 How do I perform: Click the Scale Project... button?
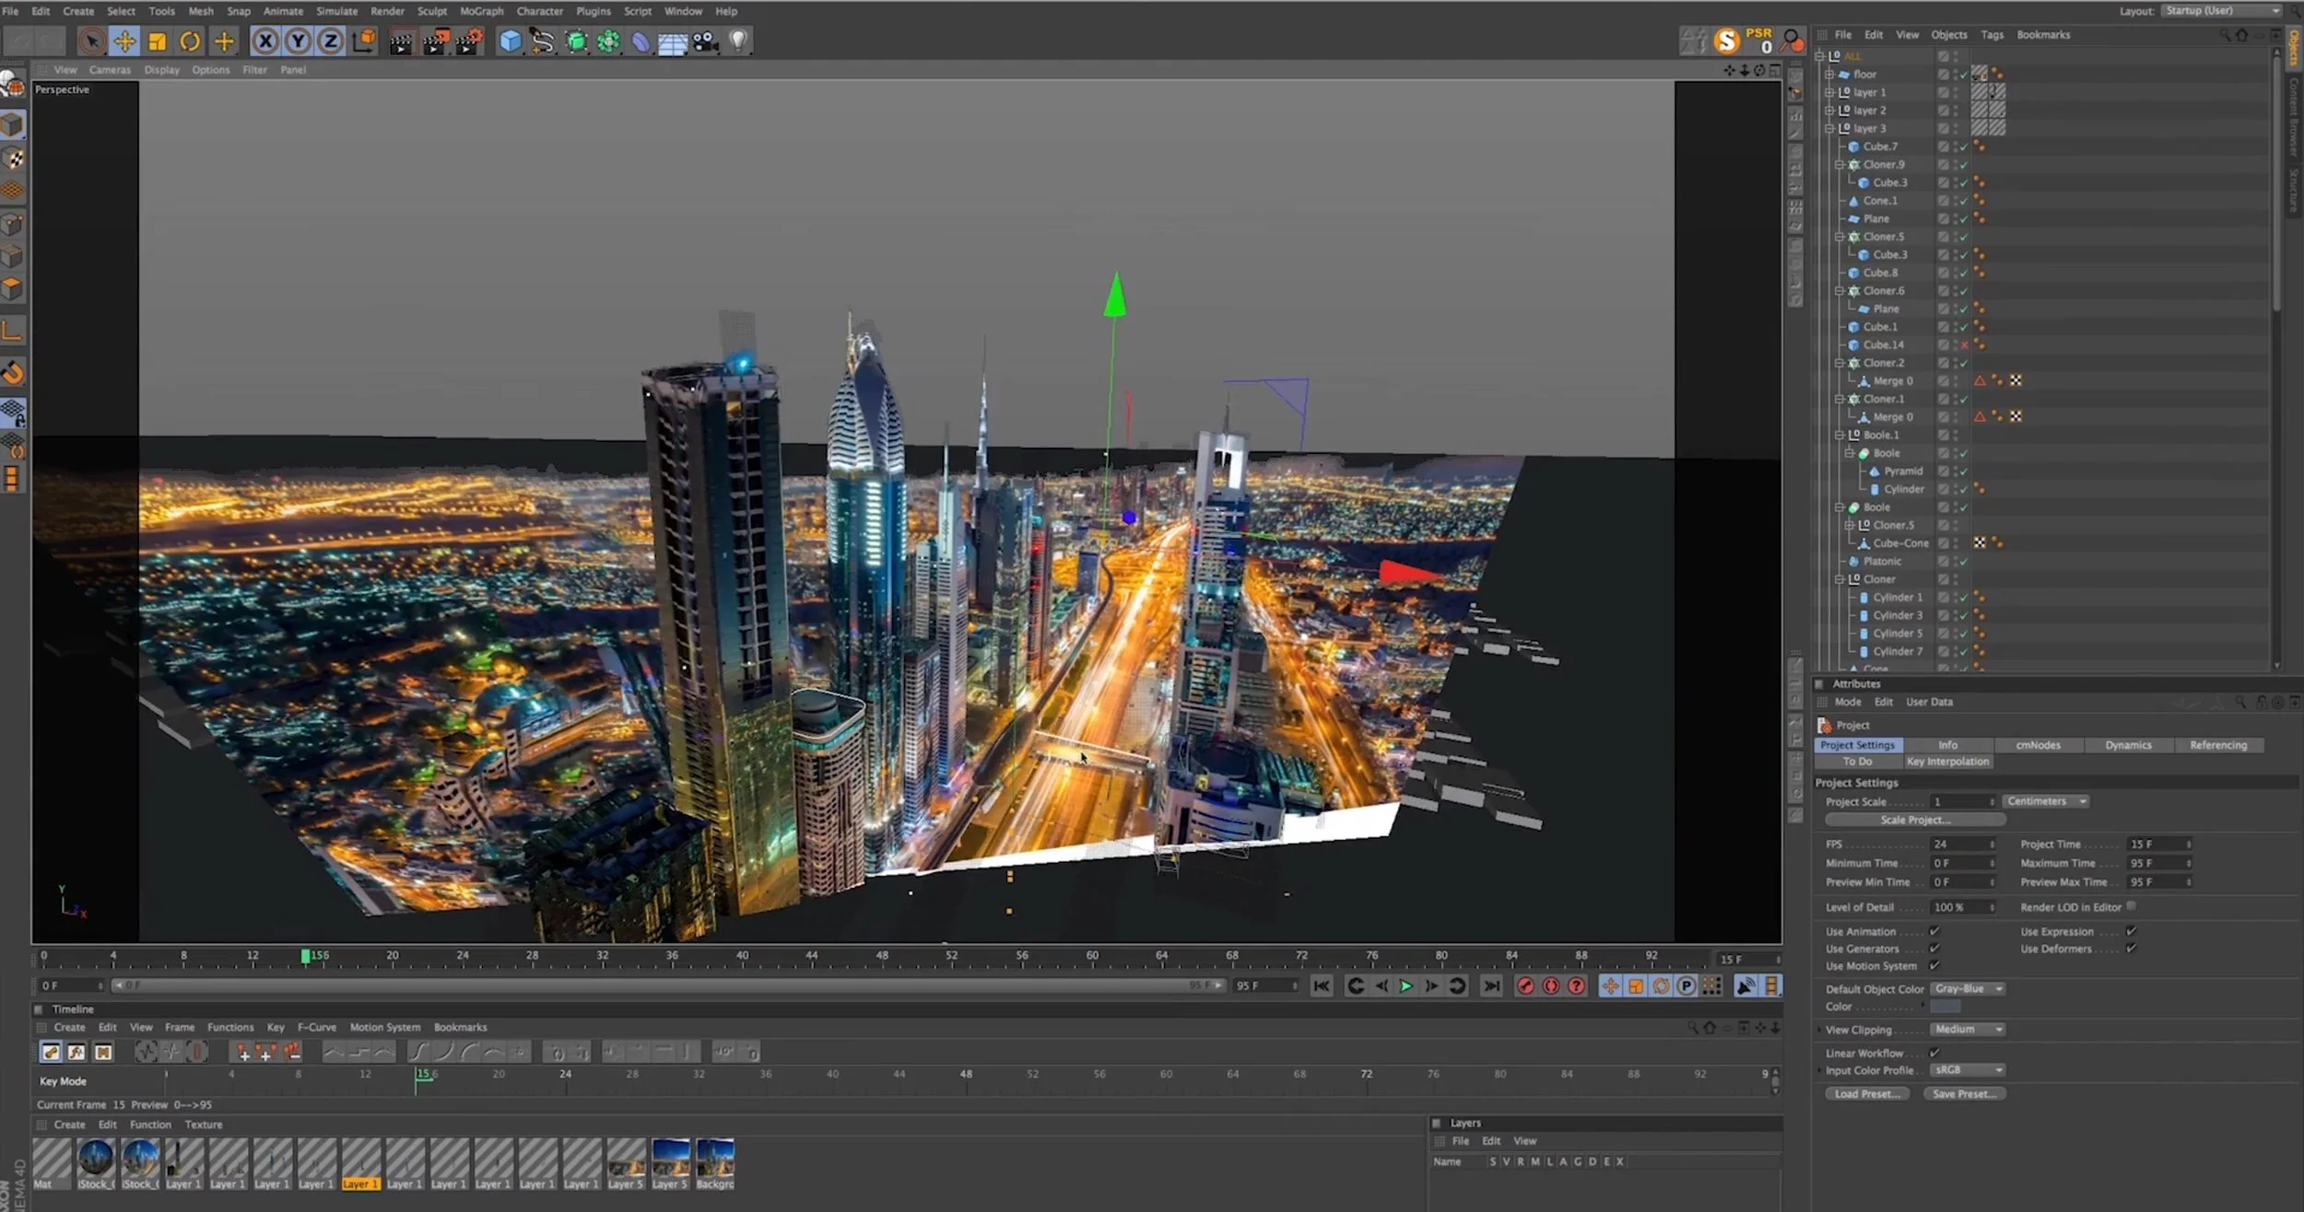pos(1915,820)
